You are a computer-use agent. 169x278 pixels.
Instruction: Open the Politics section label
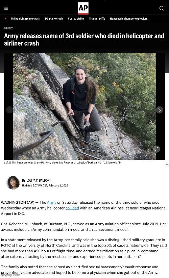[9, 28]
